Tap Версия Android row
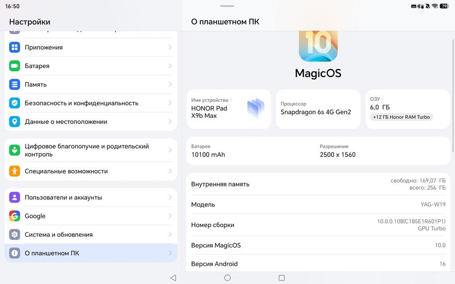 318,264
